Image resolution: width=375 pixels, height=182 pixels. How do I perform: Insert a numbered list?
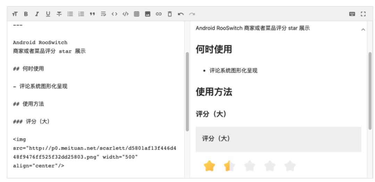(x=81, y=14)
